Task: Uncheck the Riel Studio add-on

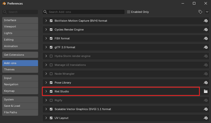Action: coord(51,91)
